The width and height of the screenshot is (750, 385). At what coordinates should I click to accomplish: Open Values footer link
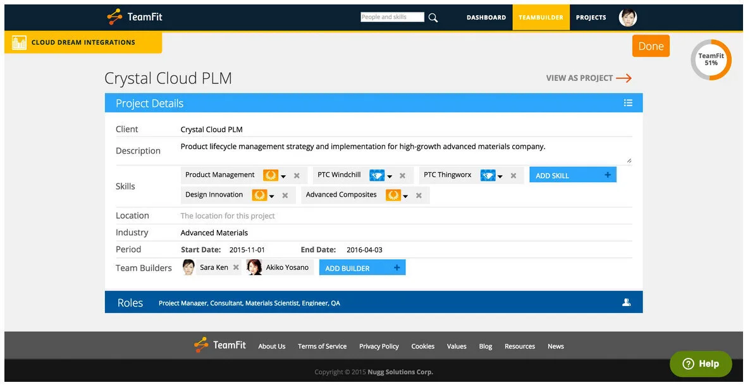point(457,346)
